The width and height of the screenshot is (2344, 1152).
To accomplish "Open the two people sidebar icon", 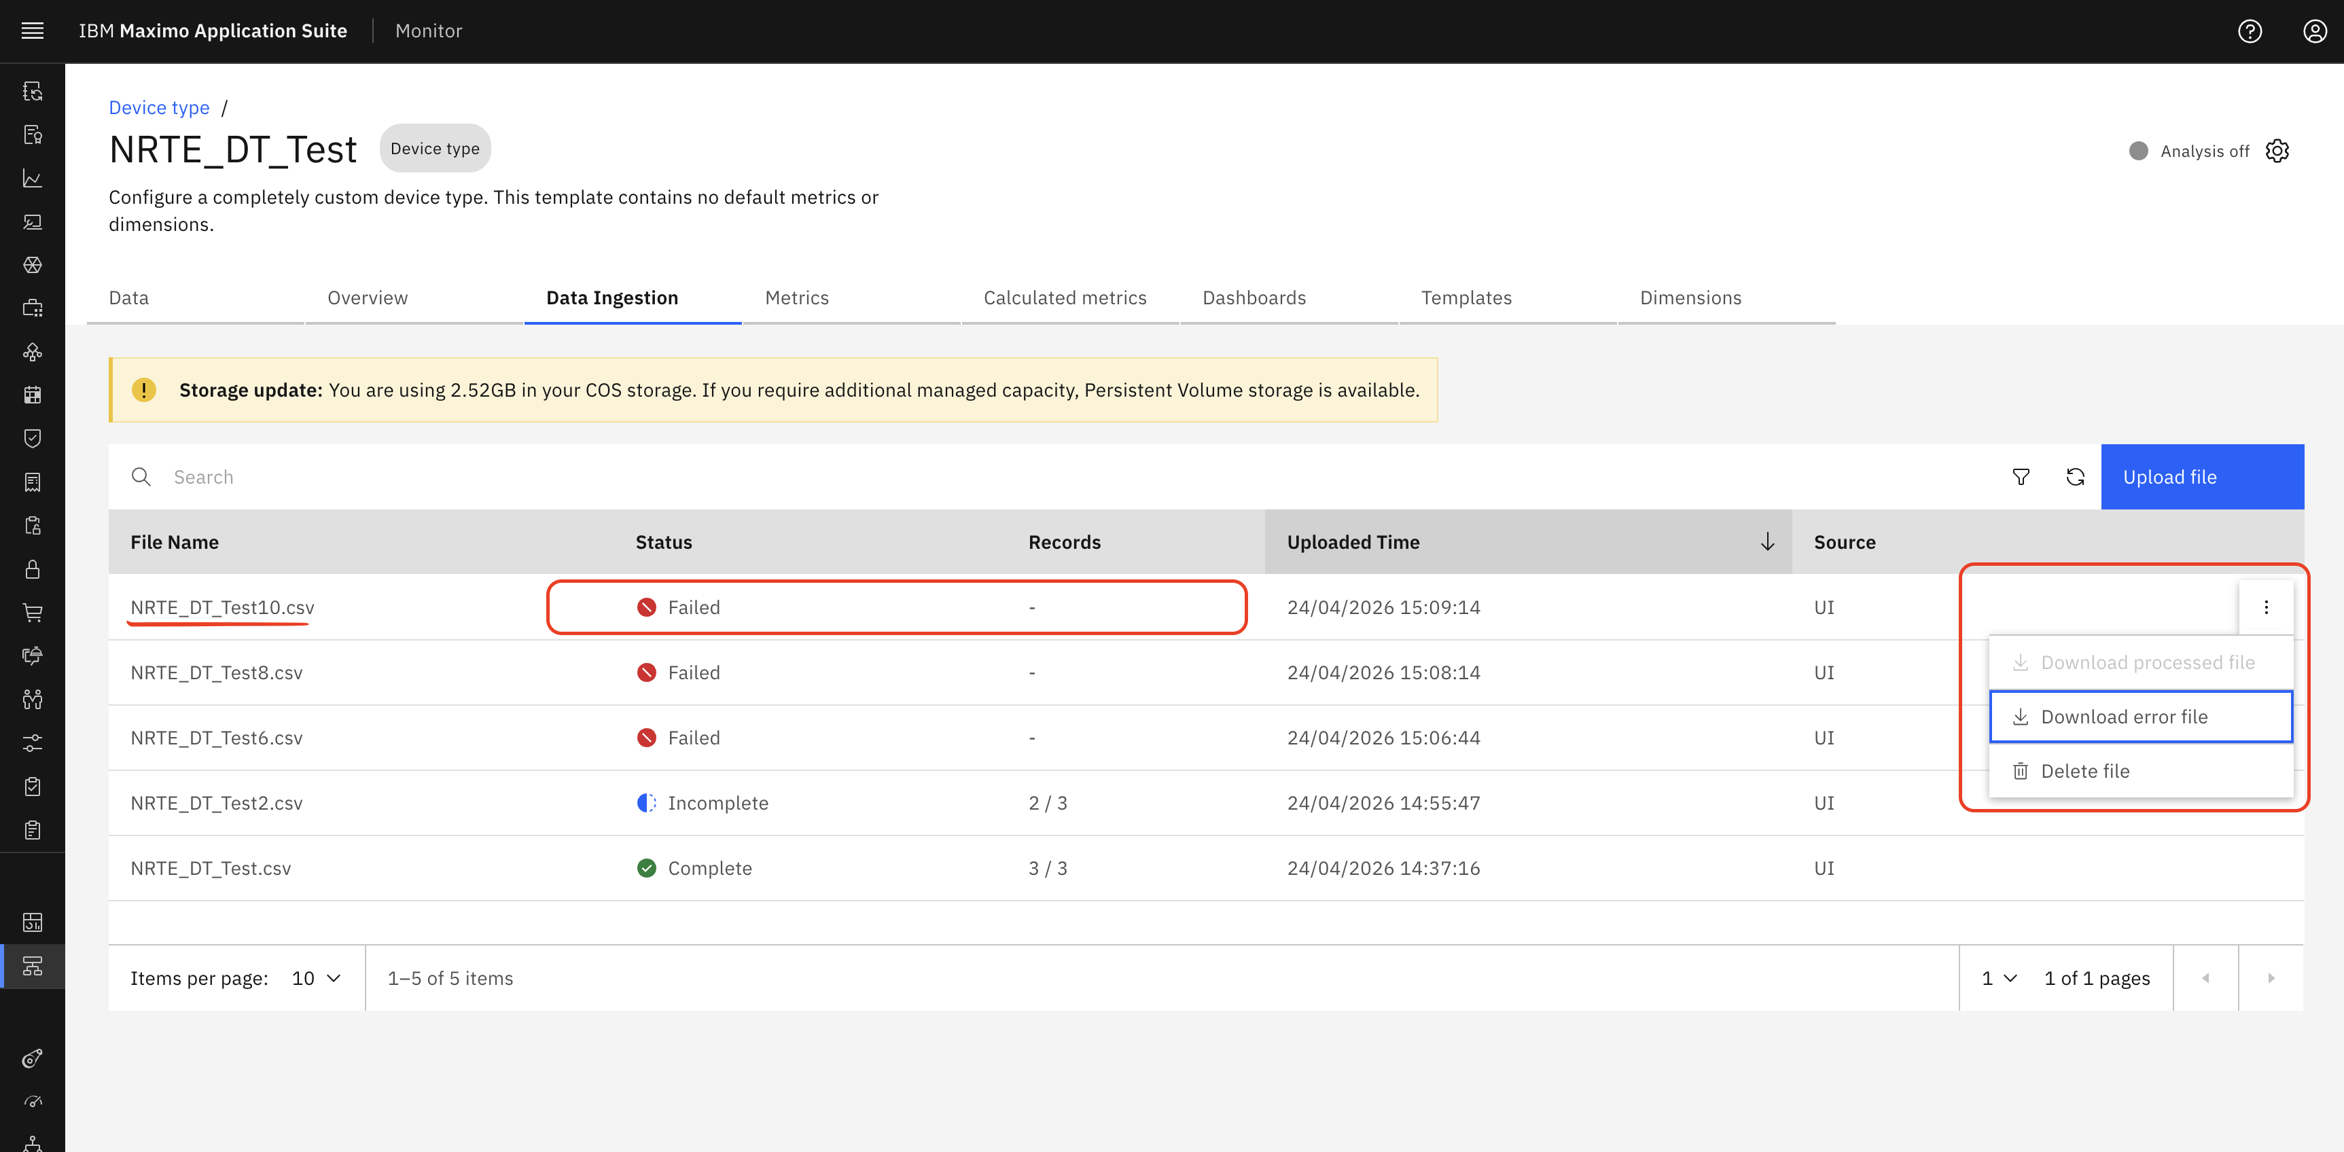I will click(33, 700).
